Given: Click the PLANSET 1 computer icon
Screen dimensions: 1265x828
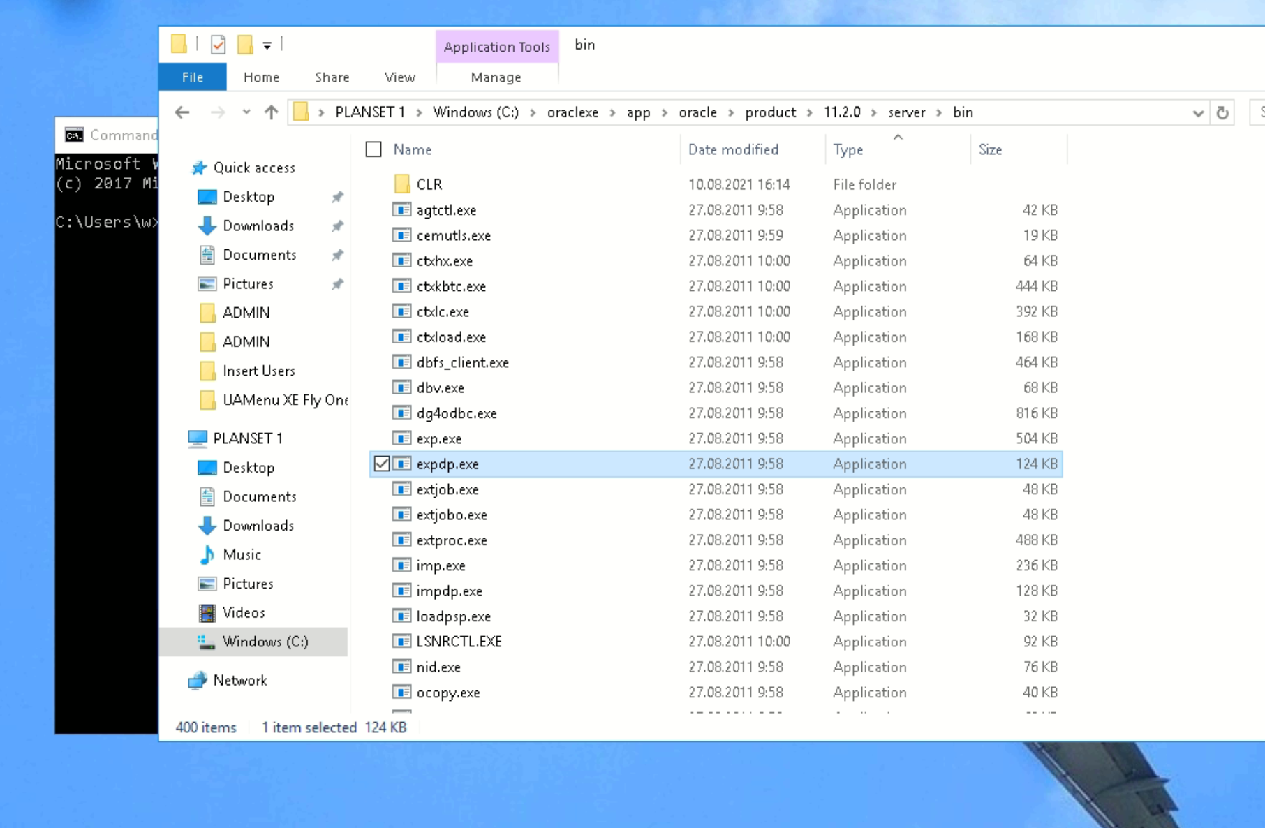Looking at the screenshot, I should point(198,438).
